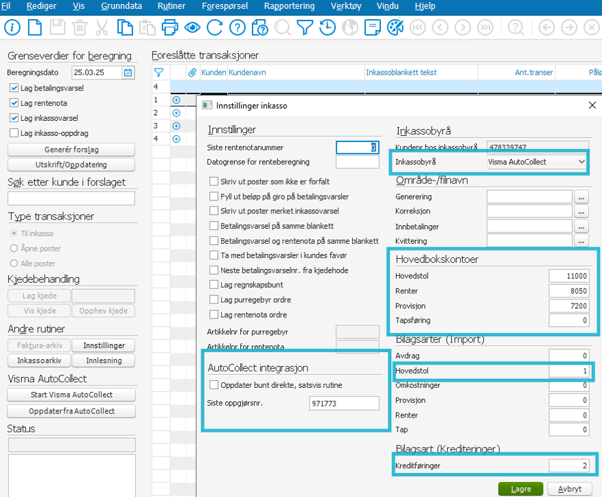Select Åpne poster radio button
Image resolution: width=602 pixels, height=497 pixels.
point(14,248)
